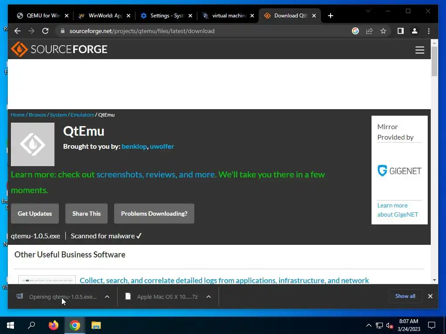The image size is (446, 334).
Task: Show all downloads
Action: (x=405, y=296)
